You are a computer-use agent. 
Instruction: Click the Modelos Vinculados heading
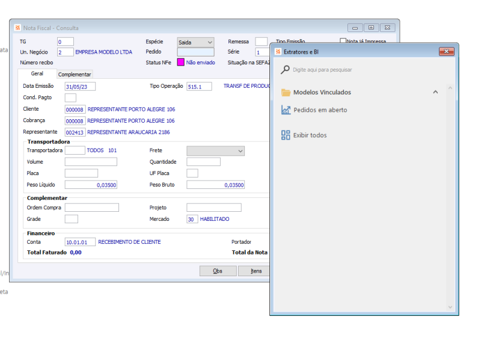(322, 92)
